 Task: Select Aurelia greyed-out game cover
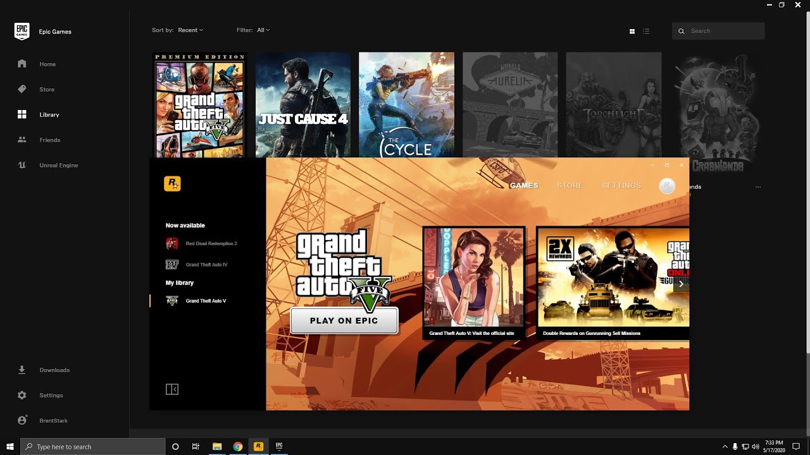point(510,104)
